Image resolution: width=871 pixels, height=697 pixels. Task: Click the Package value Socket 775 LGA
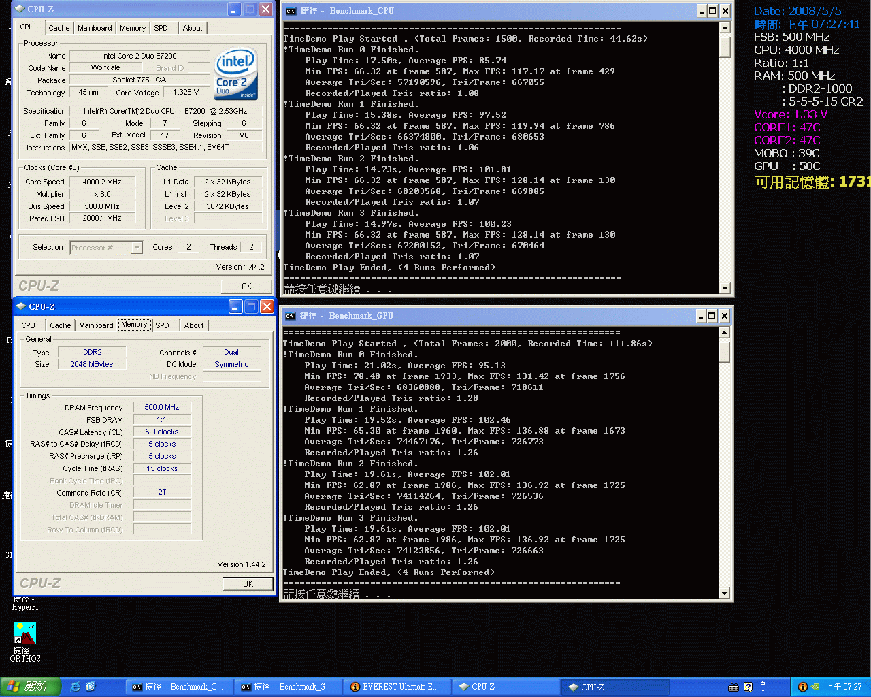139,80
